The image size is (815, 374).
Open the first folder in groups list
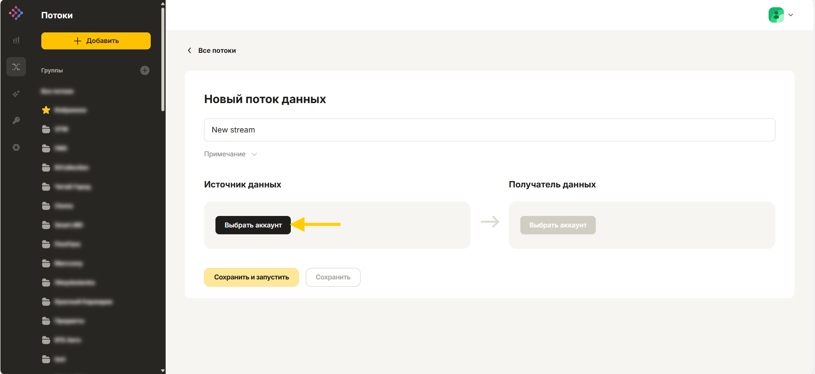pos(55,129)
